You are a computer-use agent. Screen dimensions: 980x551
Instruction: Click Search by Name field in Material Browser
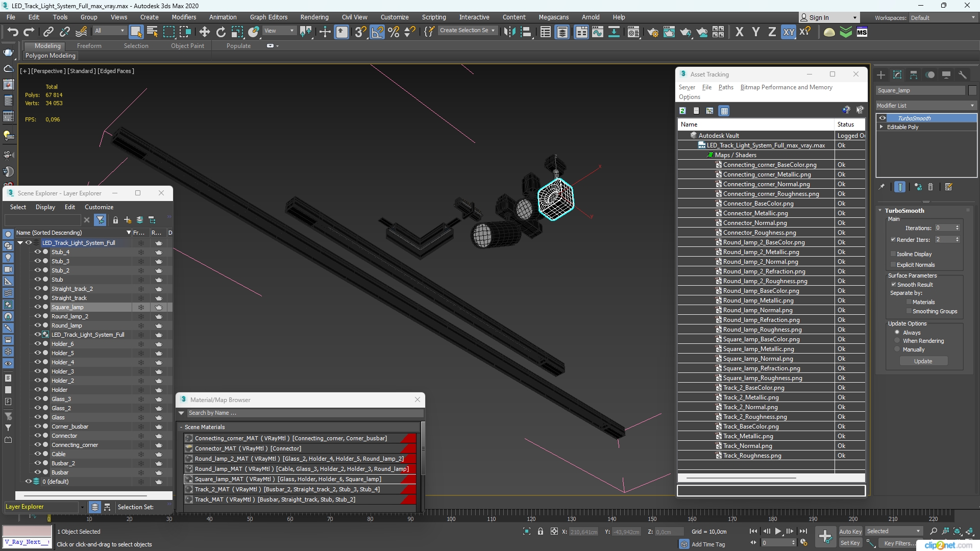tap(305, 413)
